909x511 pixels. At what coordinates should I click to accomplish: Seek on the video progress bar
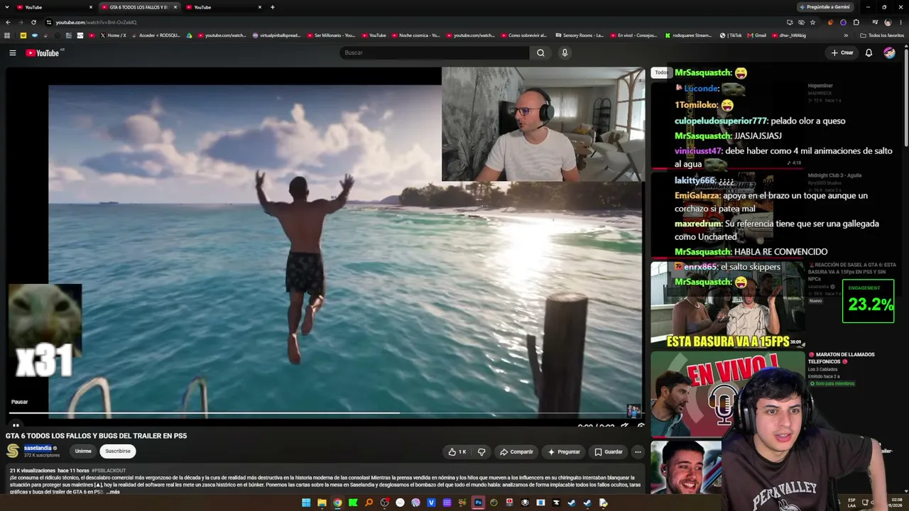click(x=326, y=413)
